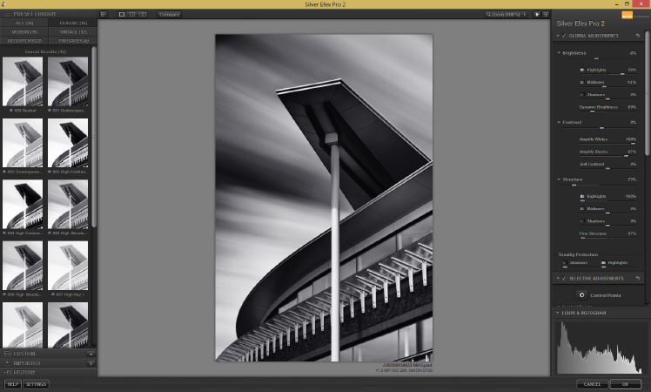Toggle the Selective Adjustments checkbox
Image resolution: width=651 pixels, height=392 pixels.
(x=564, y=278)
